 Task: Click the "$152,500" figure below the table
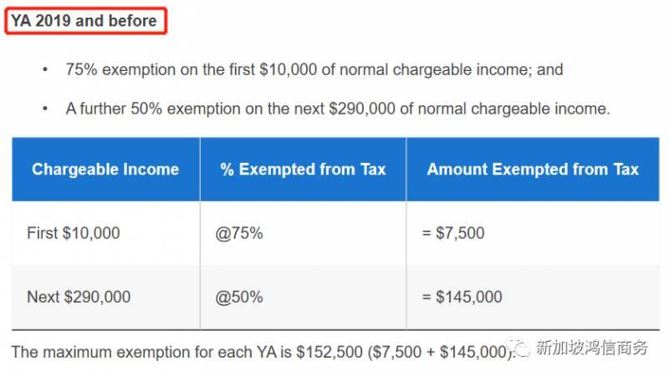(329, 352)
